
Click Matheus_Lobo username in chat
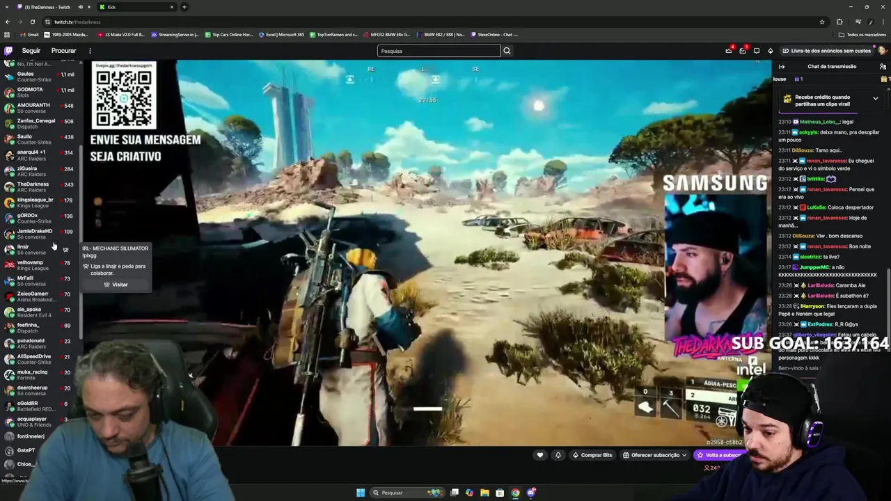[819, 122]
